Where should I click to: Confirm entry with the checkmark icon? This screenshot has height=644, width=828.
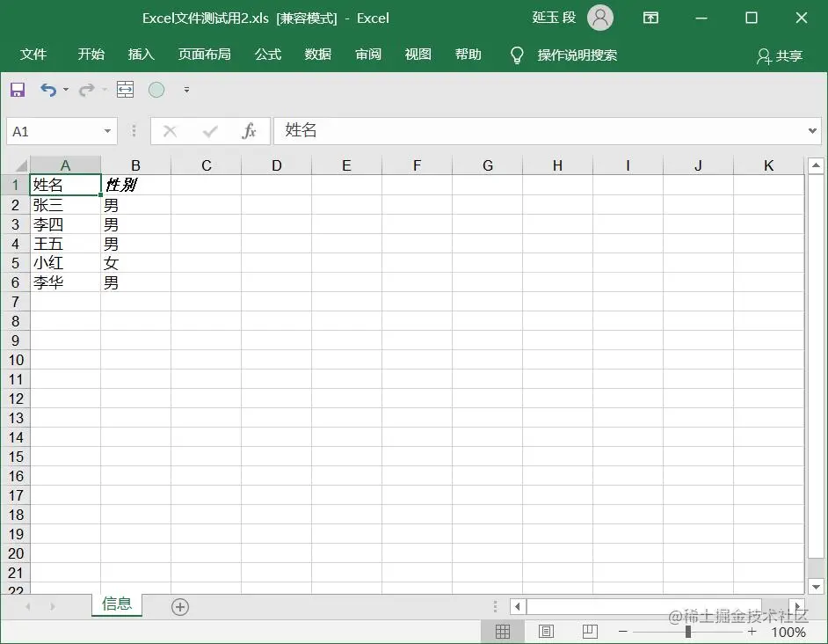tap(210, 130)
